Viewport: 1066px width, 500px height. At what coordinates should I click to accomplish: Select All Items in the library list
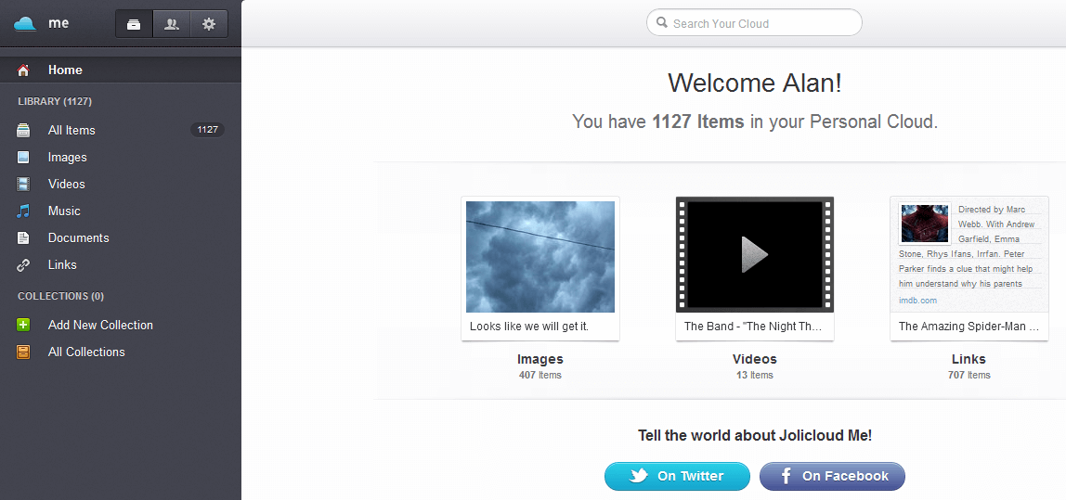click(x=71, y=131)
